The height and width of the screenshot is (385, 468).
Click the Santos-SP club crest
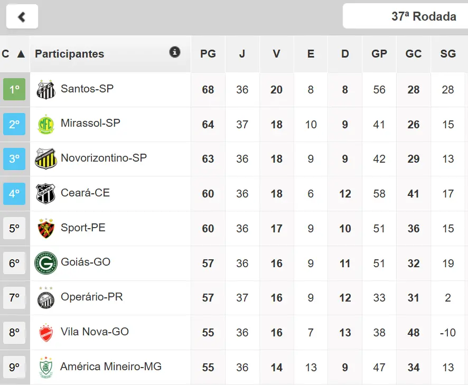(46, 89)
